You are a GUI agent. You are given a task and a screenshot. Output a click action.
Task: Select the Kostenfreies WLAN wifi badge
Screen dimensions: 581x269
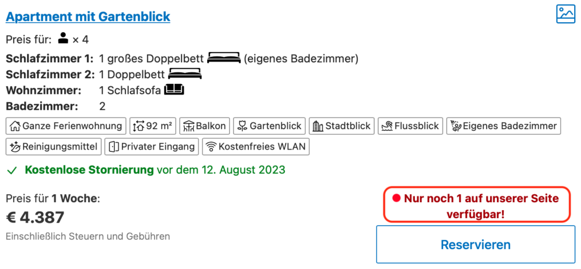256,147
